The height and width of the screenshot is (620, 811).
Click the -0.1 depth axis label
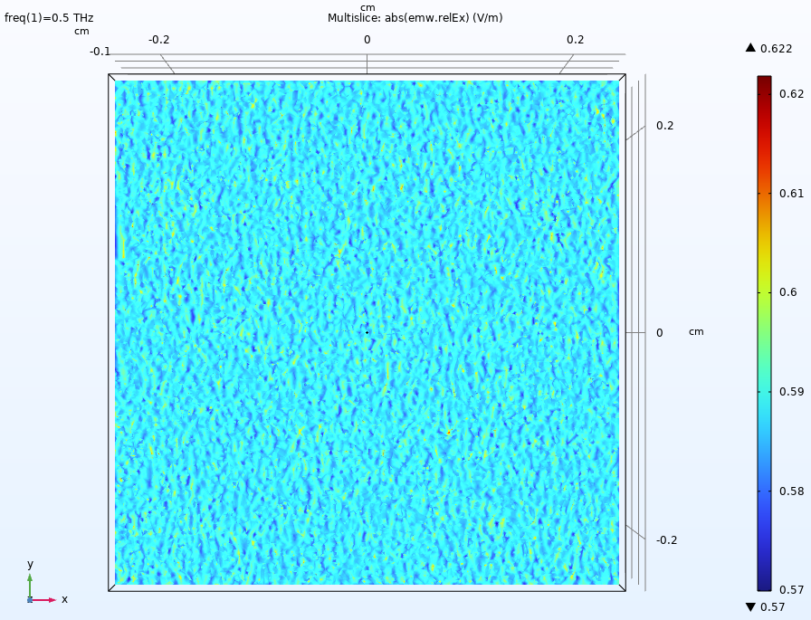[100, 52]
